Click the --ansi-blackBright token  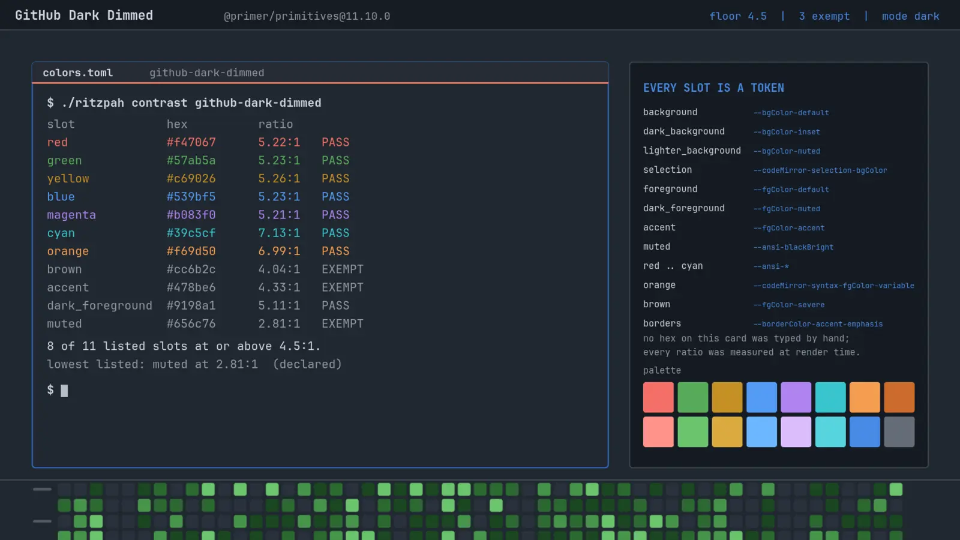[x=793, y=247]
